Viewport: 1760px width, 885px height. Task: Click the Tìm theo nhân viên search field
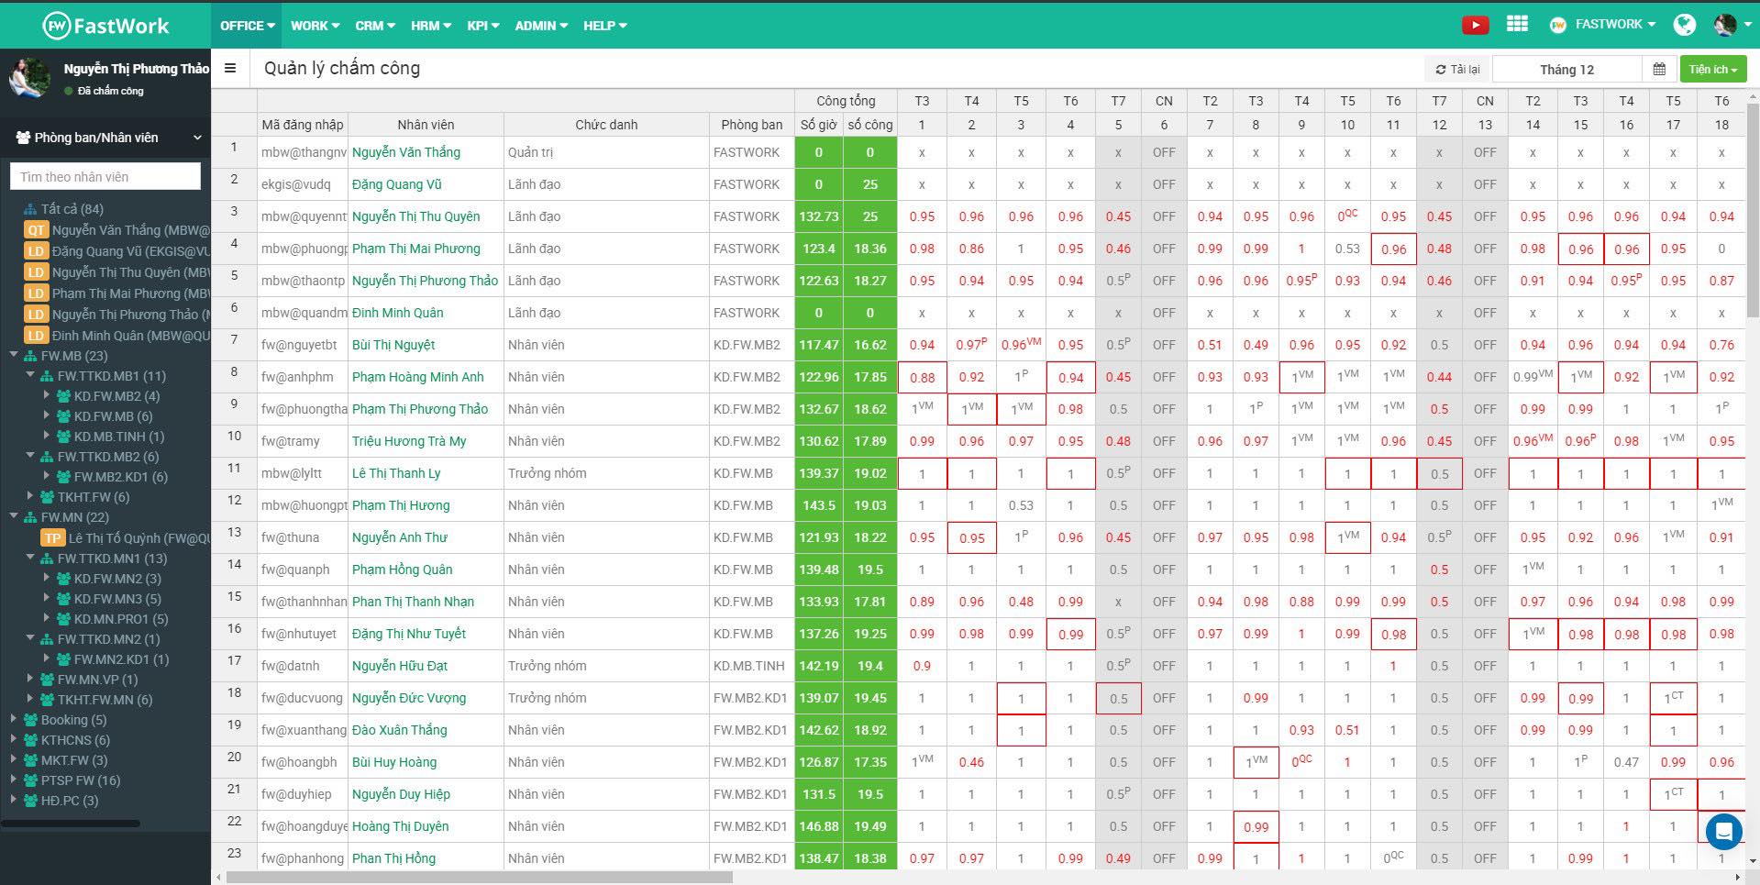105,176
